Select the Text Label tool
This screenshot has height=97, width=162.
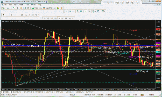coord(33,15)
